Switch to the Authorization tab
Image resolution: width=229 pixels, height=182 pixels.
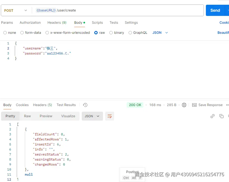tap(30, 23)
